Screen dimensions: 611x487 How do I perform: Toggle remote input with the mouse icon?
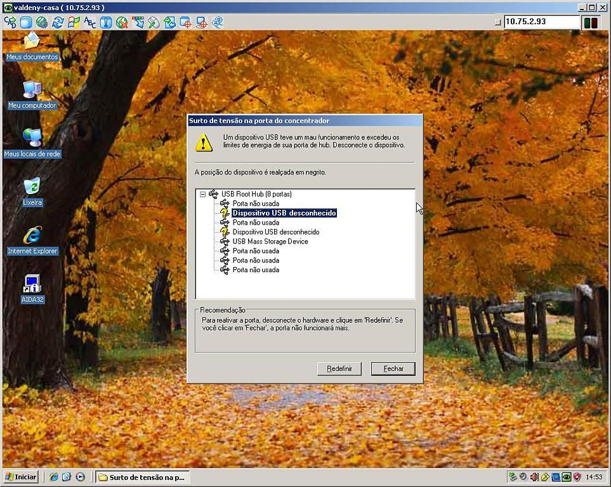pos(154,22)
